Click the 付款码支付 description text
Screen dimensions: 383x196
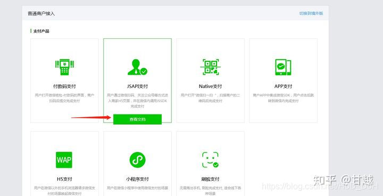coord(64,98)
